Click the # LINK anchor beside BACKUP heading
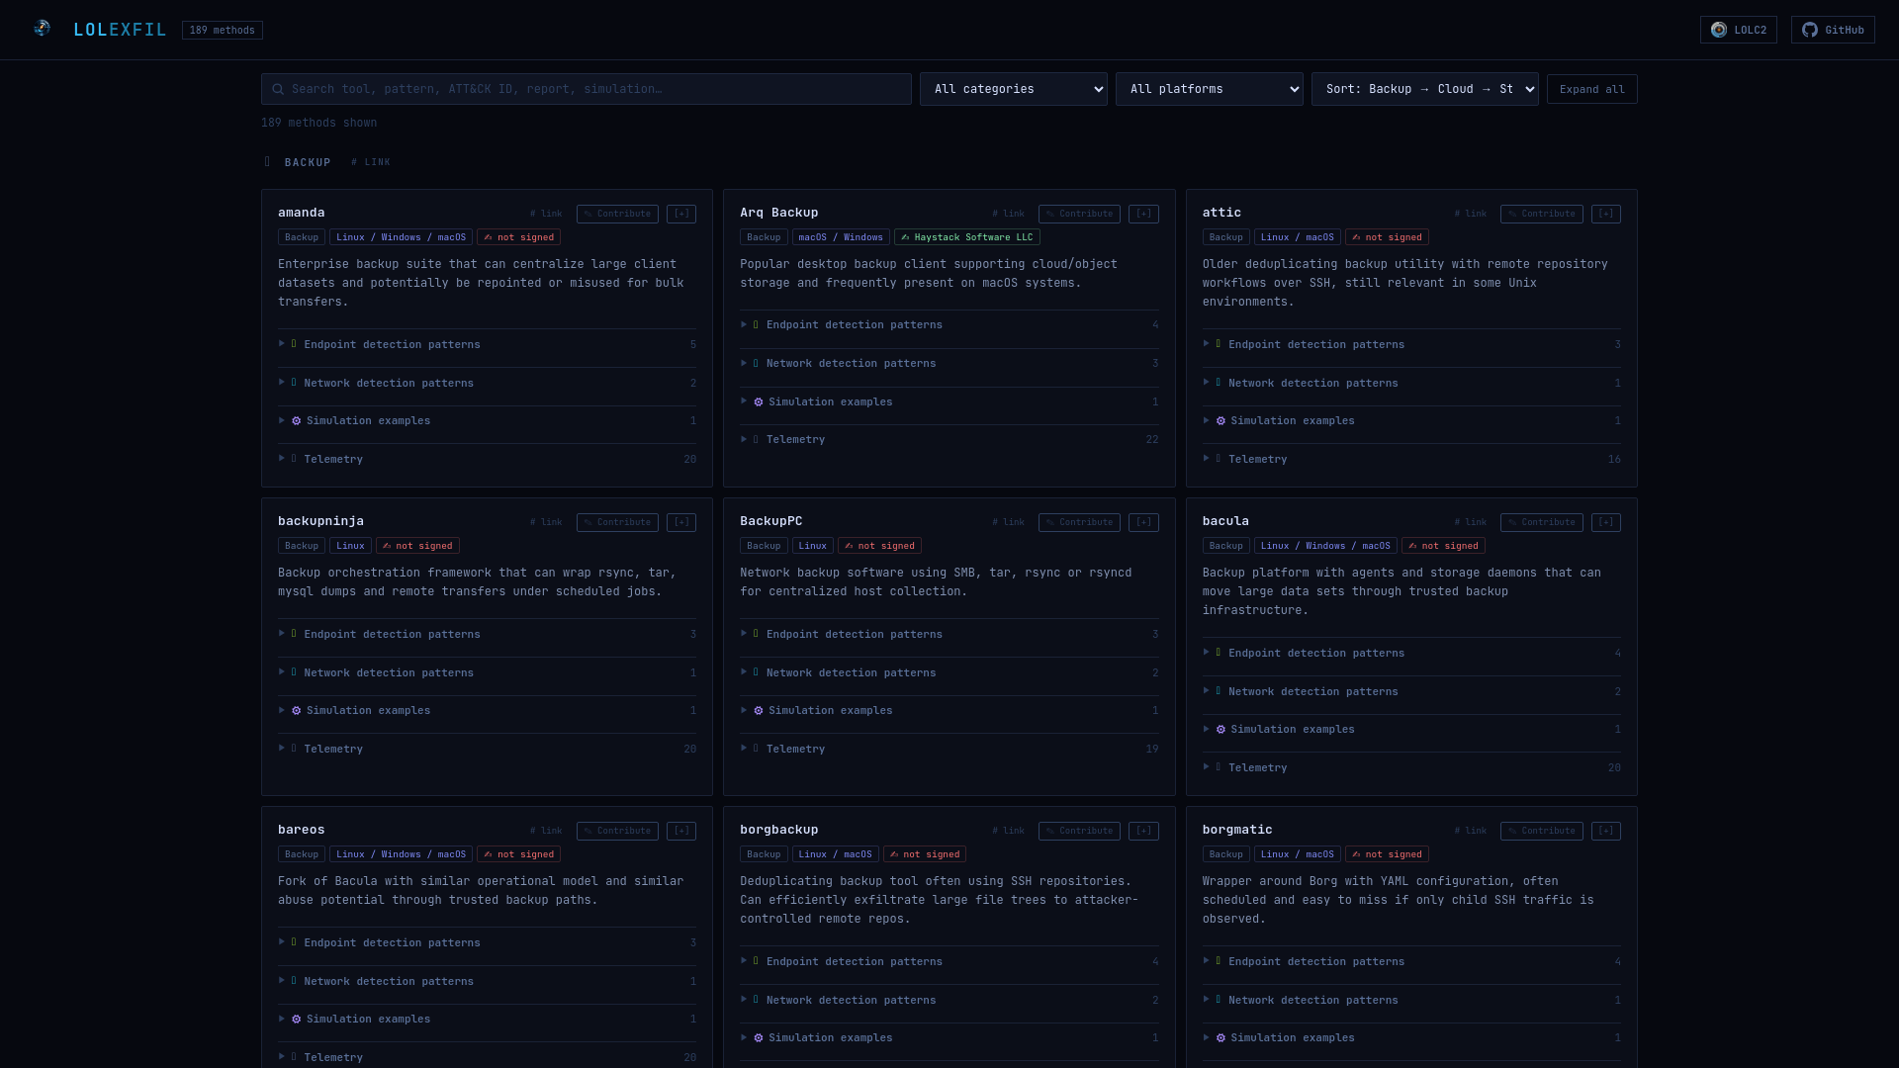 coord(371,162)
